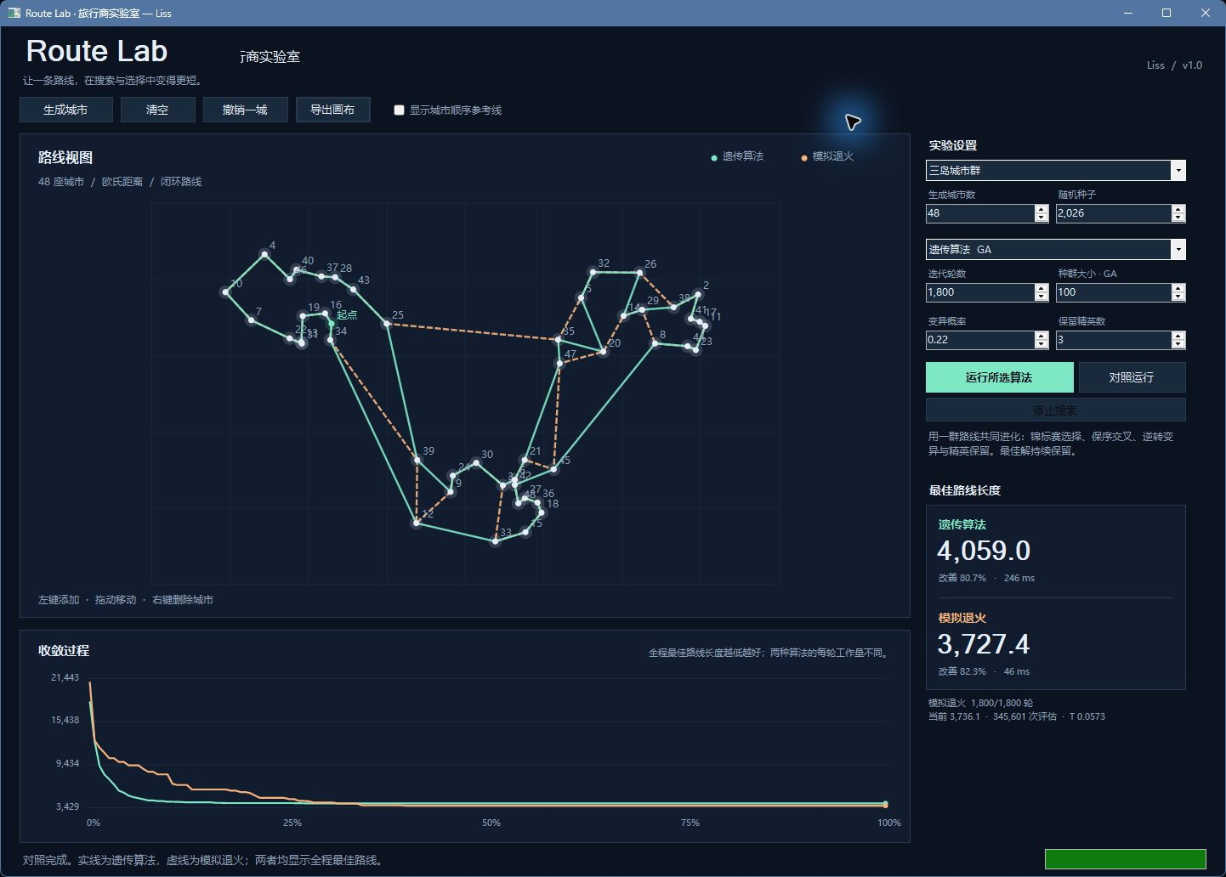The width and height of the screenshot is (1226, 877).
Task: Enable 显示城市顺序参考线 checkbox
Action: [399, 110]
